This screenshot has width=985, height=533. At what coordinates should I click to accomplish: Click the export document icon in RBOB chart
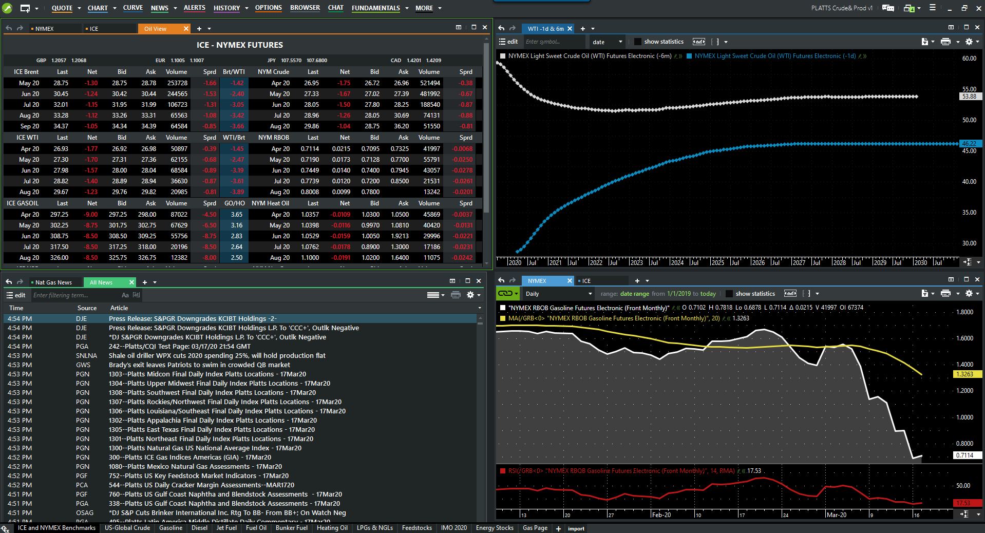[x=924, y=294]
